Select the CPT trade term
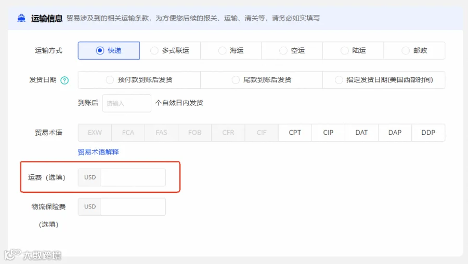 click(x=295, y=132)
